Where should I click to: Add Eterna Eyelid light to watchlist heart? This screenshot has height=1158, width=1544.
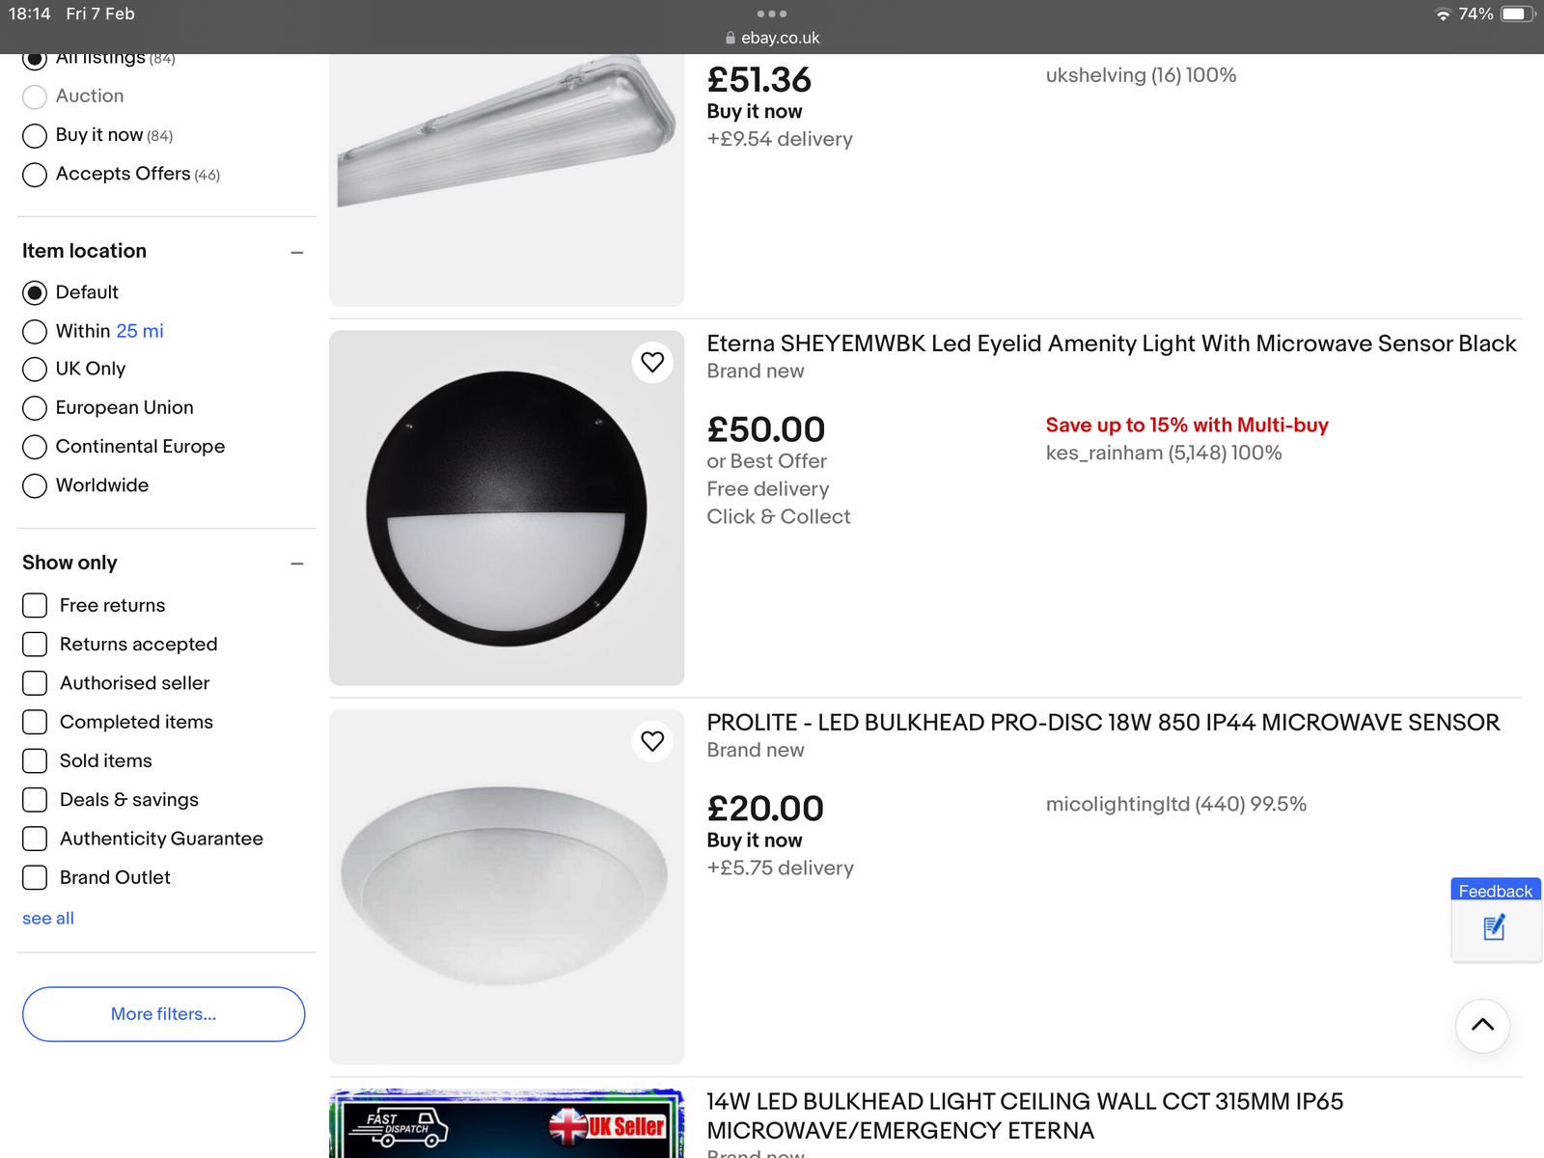click(652, 362)
